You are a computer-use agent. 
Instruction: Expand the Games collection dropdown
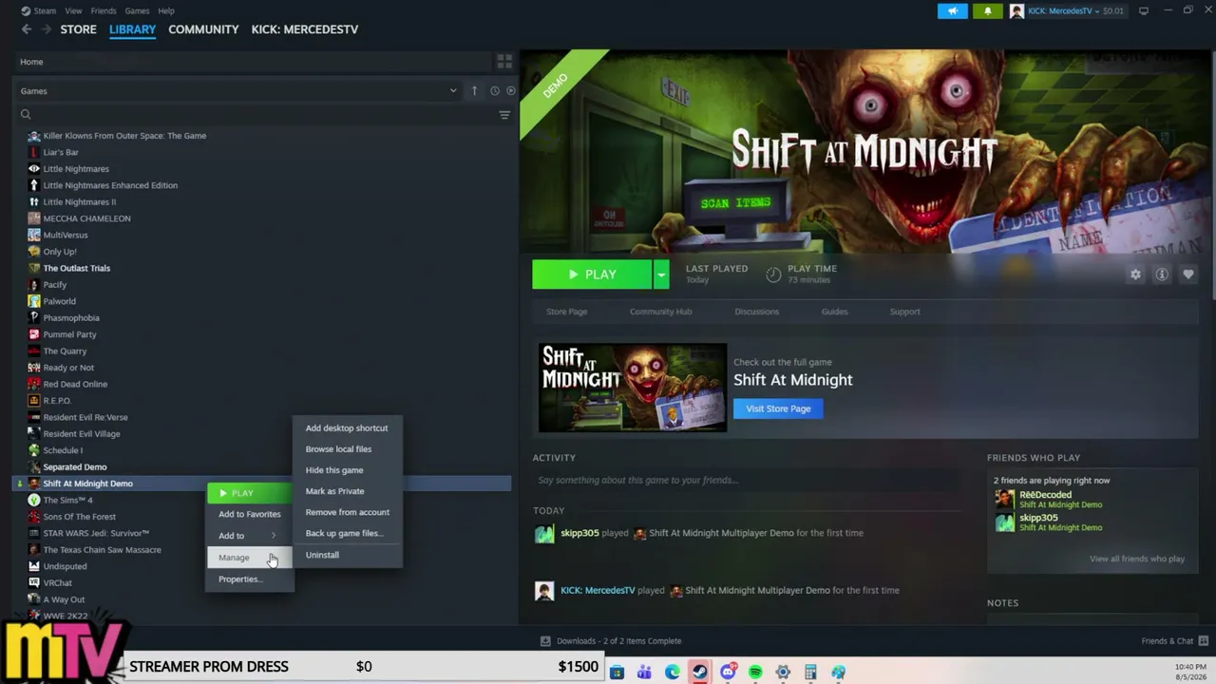(453, 91)
